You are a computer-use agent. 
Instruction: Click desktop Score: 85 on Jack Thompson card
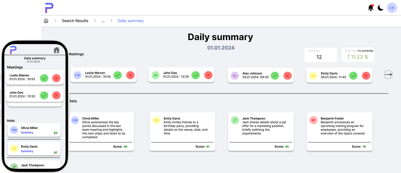click(282, 147)
